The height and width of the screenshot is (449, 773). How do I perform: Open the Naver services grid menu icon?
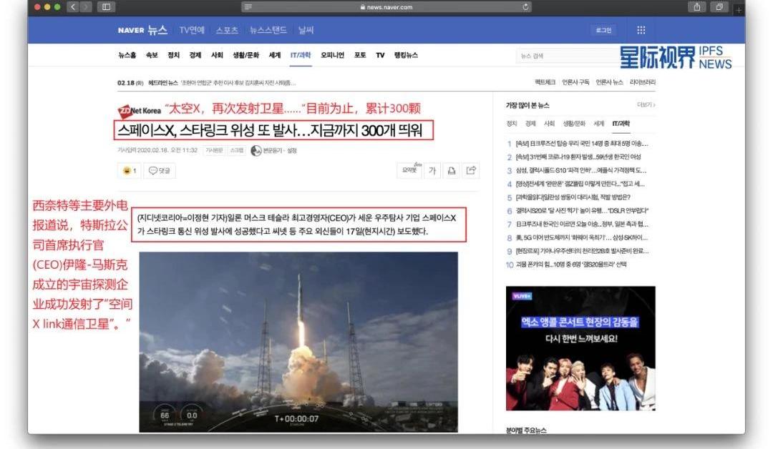(641, 30)
